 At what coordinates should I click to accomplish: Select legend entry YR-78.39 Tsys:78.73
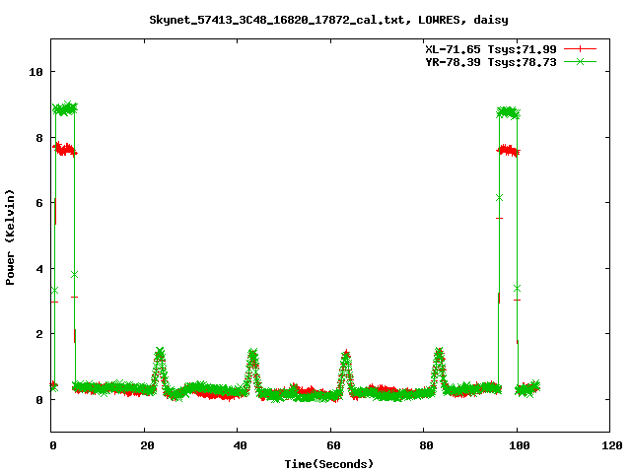pyautogui.click(x=491, y=62)
